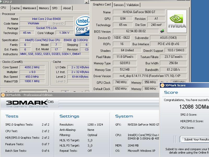Click the CPU-Z icon in its title bar
Image resolution: width=209 pixels, height=157 pixels.
pyautogui.click(x=1, y=2)
